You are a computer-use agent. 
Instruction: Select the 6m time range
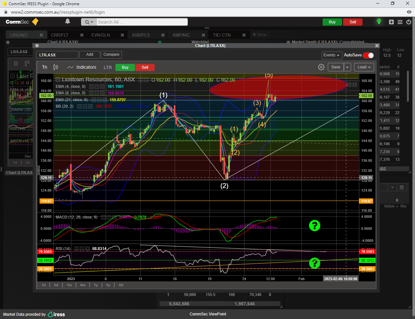(83, 285)
